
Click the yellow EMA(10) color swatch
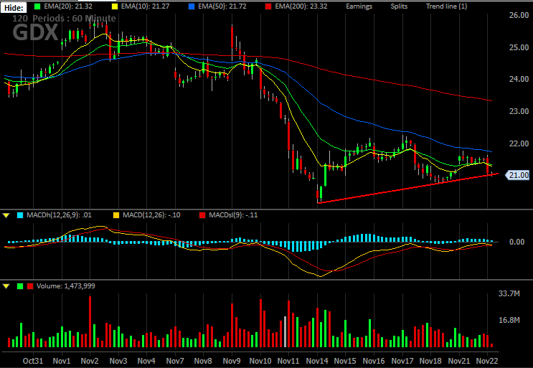tap(115, 6)
